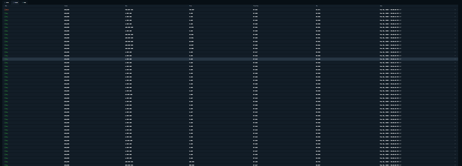This screenshot has height=166, width=462.
Task: Expand the first Buy row below the Sell row
Action: [x=455, y=13]
